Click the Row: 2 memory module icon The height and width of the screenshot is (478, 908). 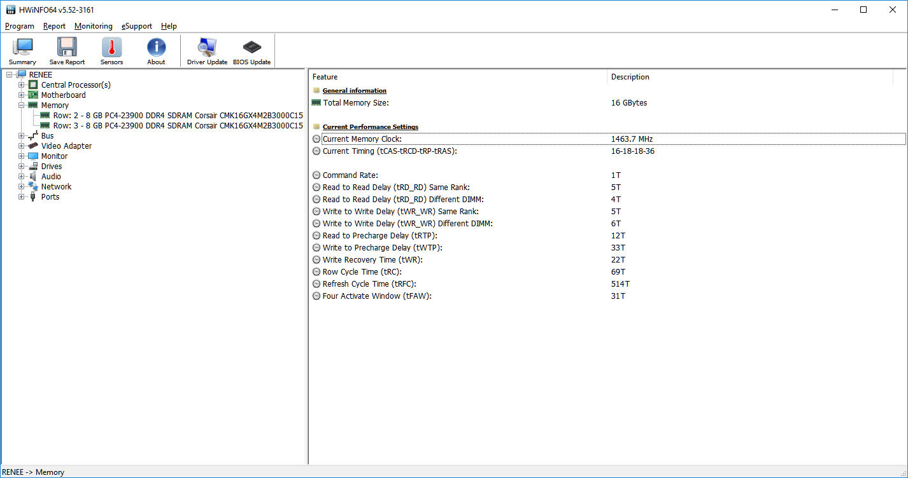(45, 115)
